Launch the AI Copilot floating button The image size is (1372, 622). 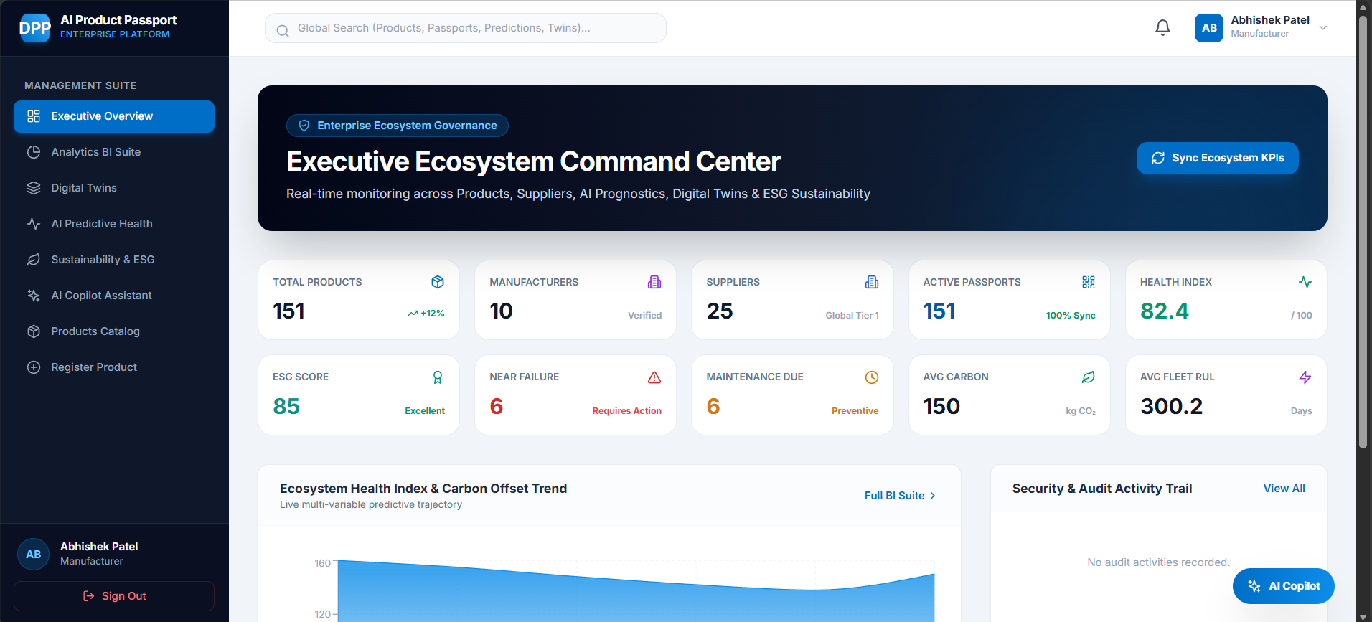tap(1283, 586)
